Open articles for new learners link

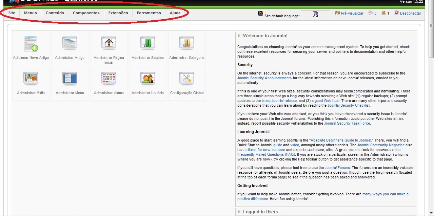[265, 150]
